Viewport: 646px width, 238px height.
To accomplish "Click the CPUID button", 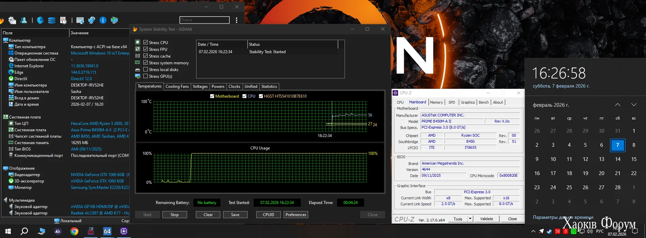I will tap(268, 215).
